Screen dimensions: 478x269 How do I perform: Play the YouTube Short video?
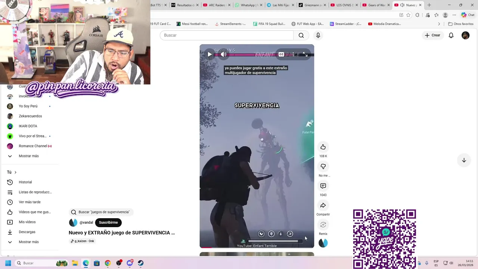coord(209,54)
